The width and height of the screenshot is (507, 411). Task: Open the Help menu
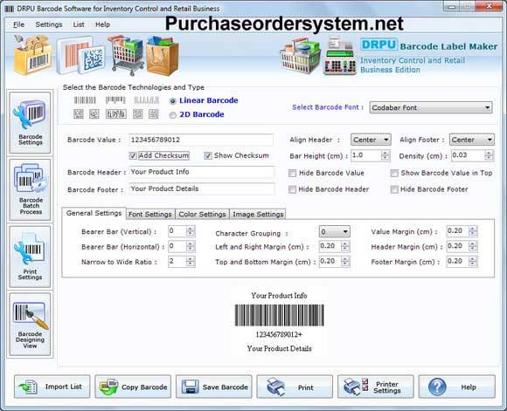point(102,24)
